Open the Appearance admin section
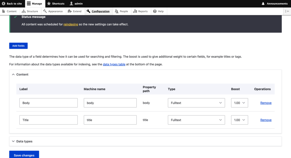291x158 pixels. click(x=53, y=11)
